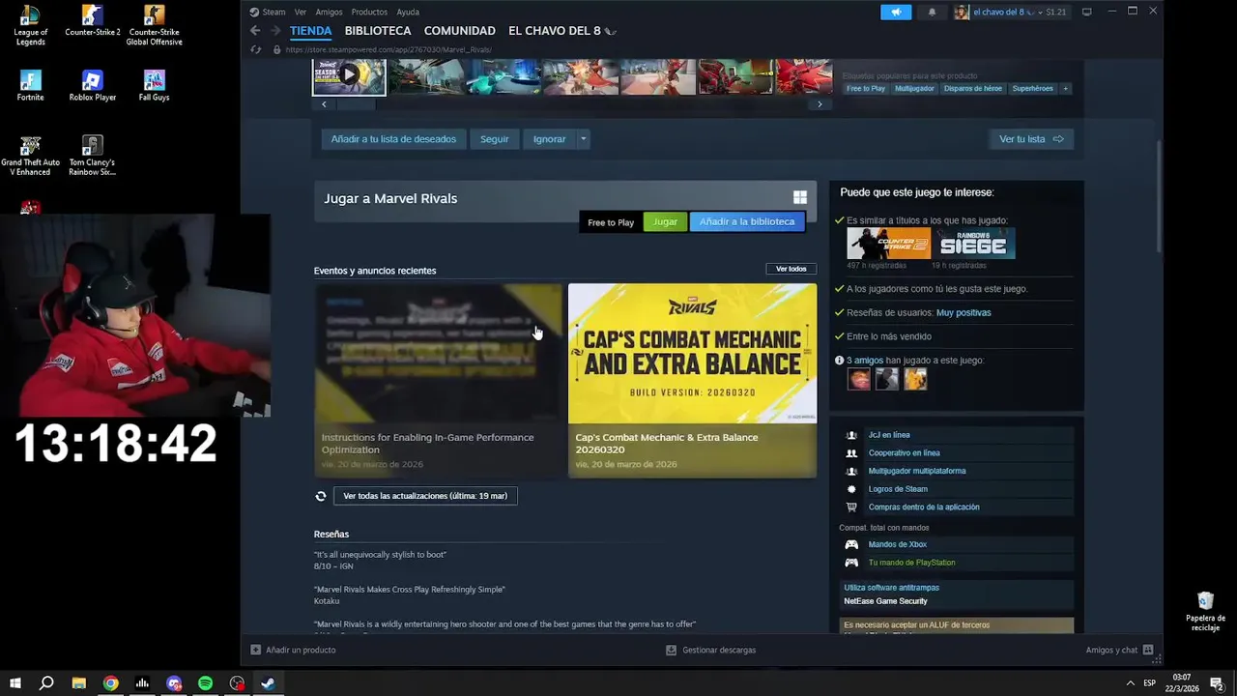Click Ver tu lista button
1237x696 pixels.
1031,139
